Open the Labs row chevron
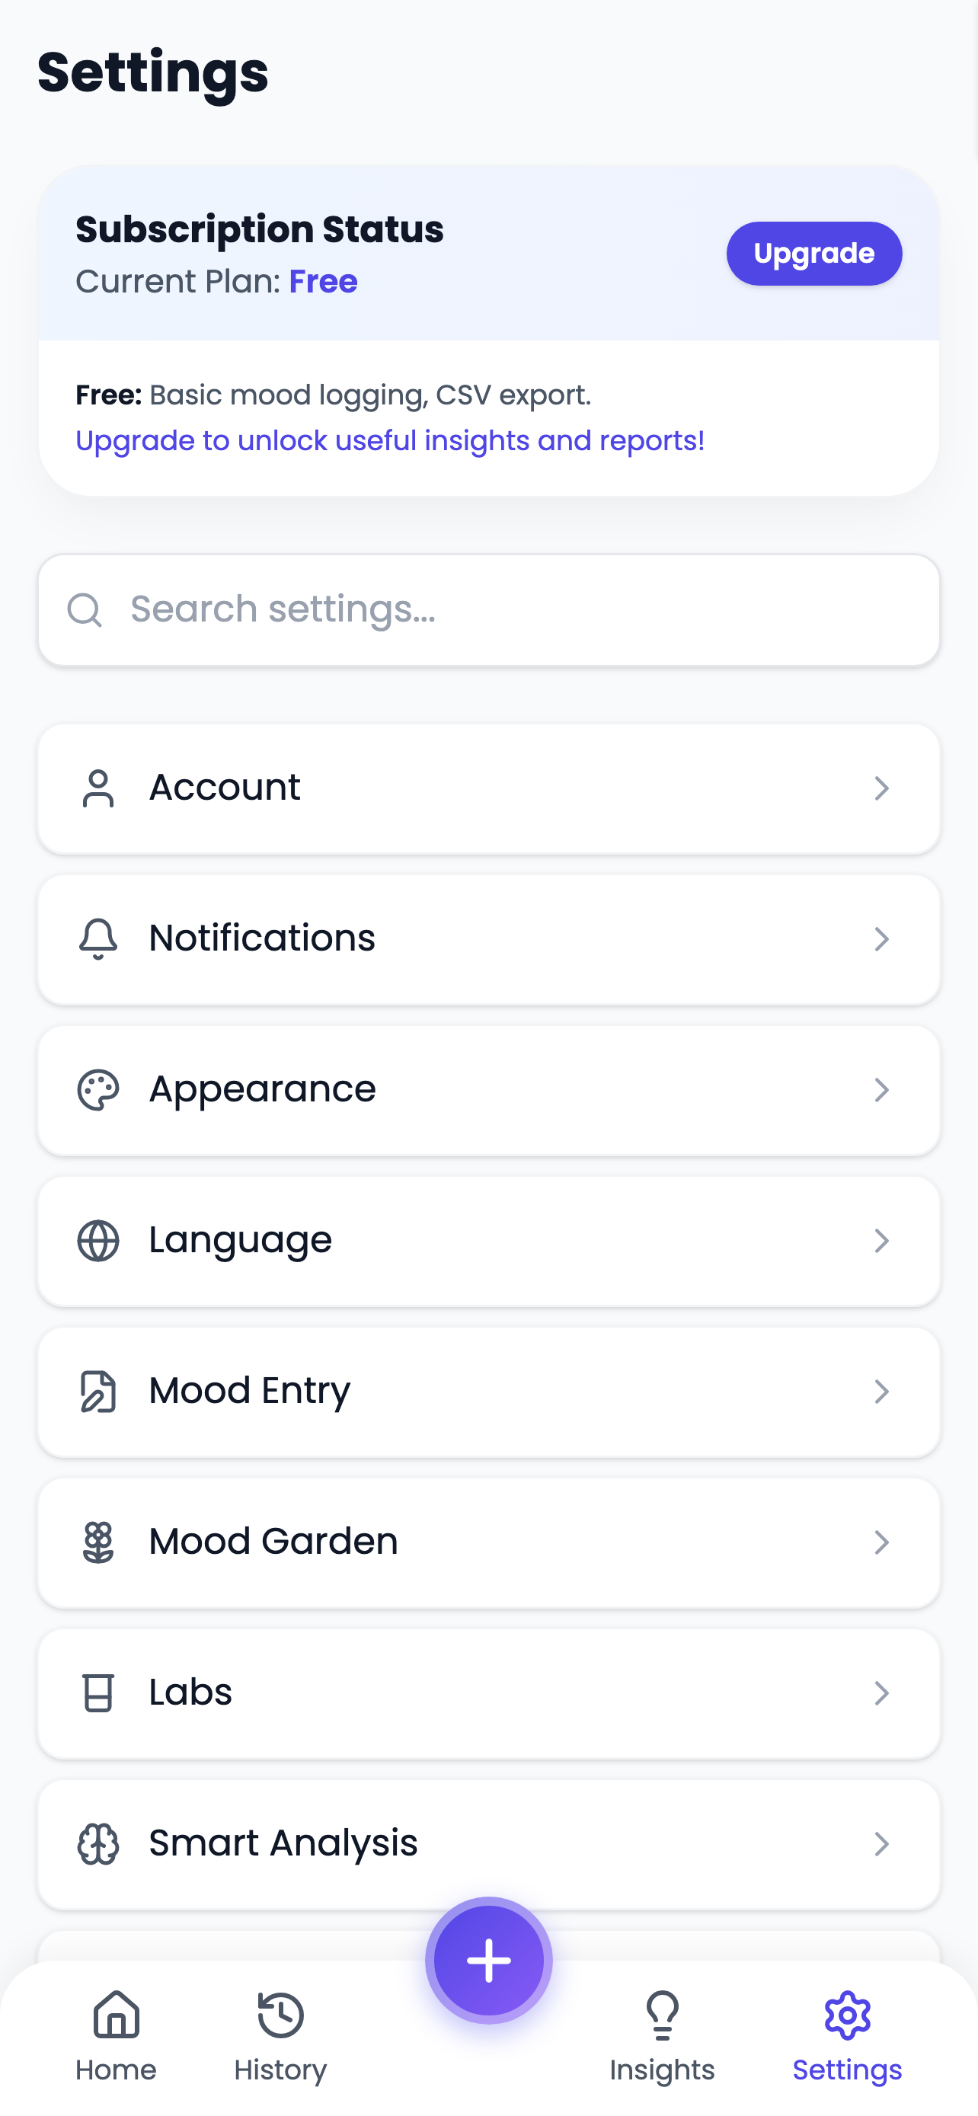Image resolution: width=978 pixels, height=2116 pixels. click(x=881, y=1693)
